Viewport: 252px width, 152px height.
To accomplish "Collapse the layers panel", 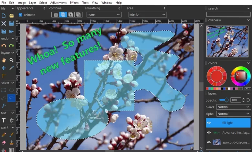I will [248, 93].
